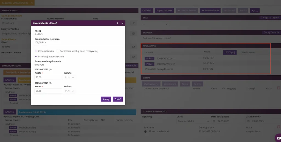This screenshot has width=281, height=142.
Task: Click Pokaż for 0003/06/2025 (2) under Rozładunek
Action: [13, 132]
